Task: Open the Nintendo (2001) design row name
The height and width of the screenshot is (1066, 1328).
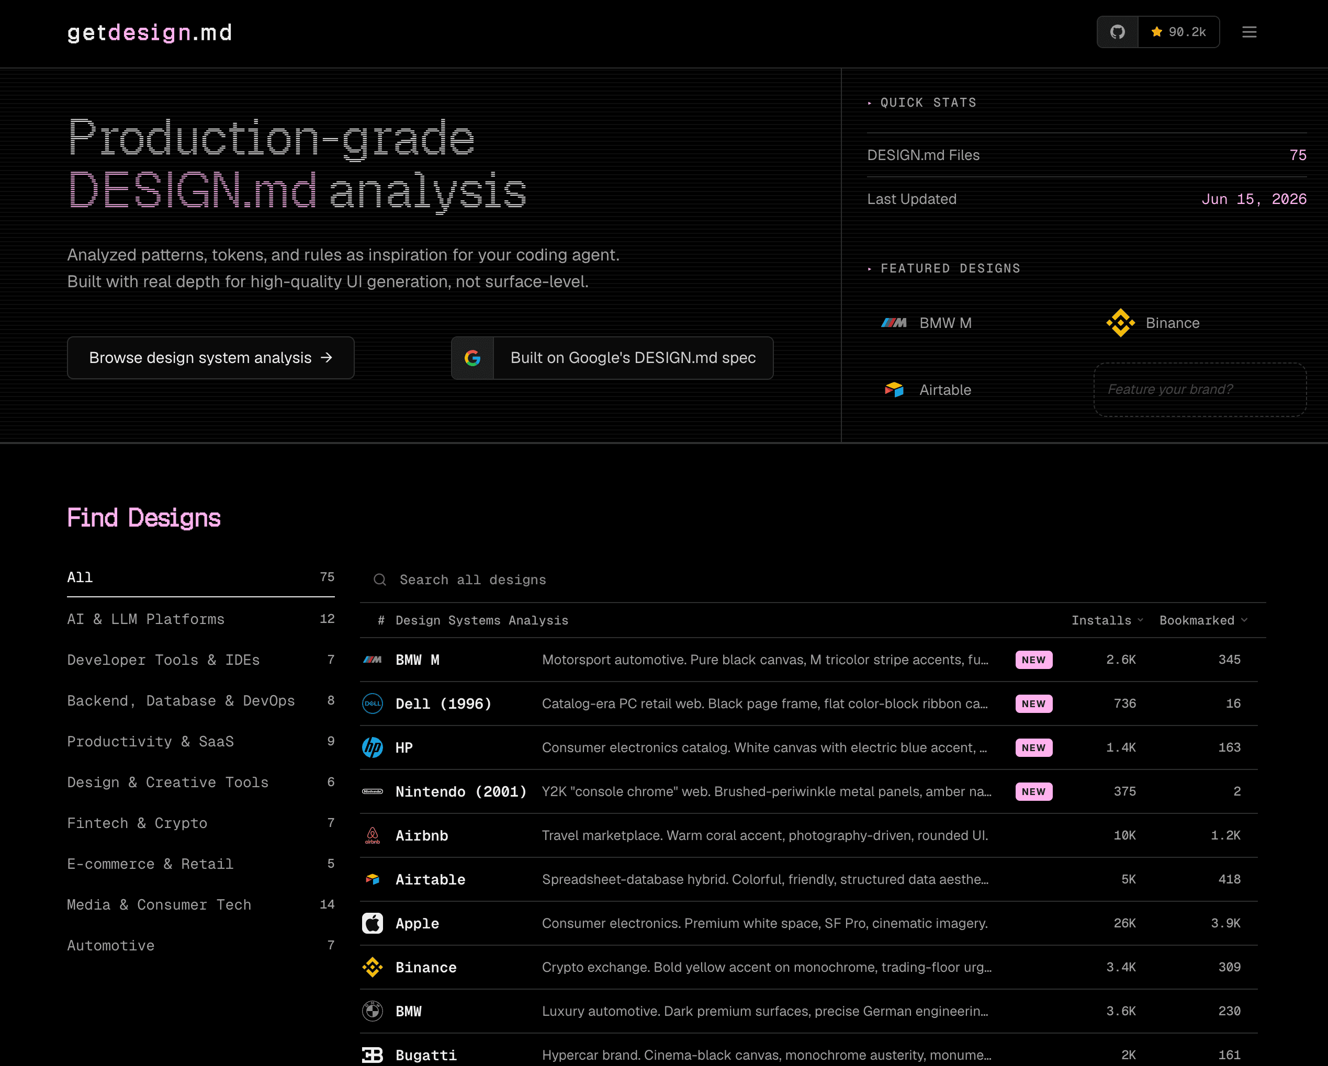Action: [x=461, y=792]
